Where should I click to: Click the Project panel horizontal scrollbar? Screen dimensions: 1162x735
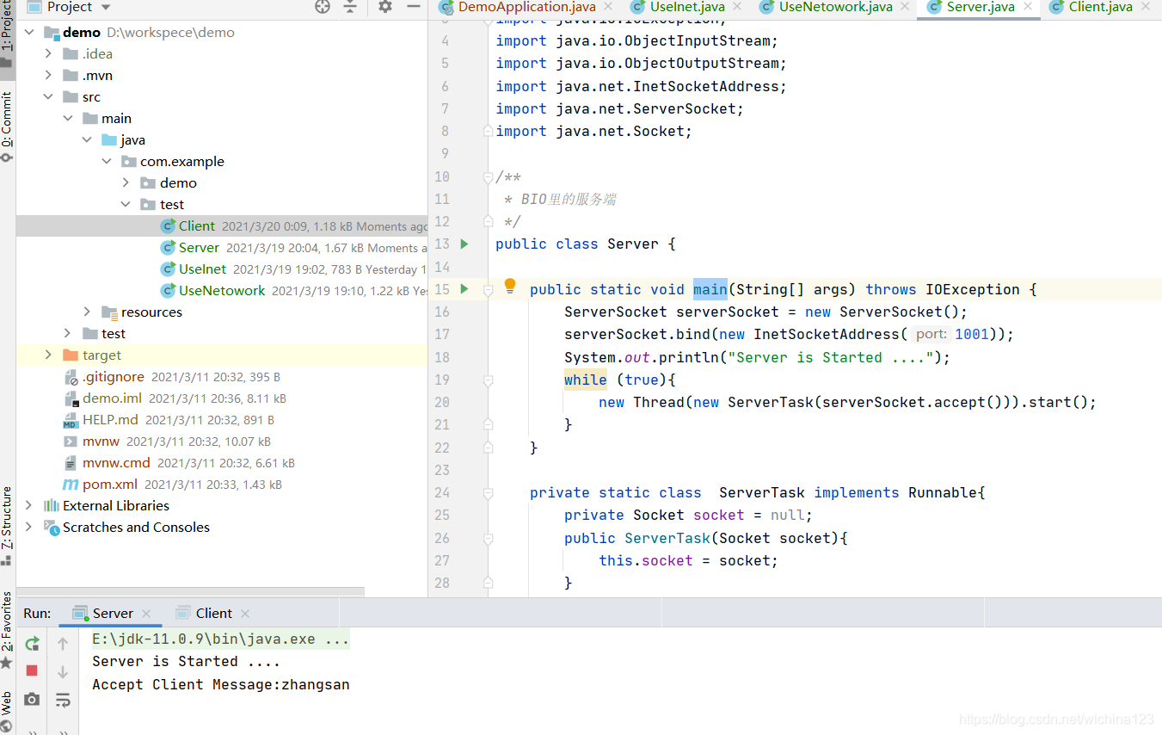190,591
